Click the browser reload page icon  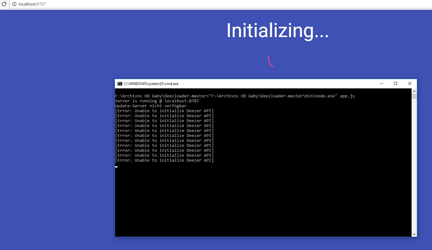point(4,4)
